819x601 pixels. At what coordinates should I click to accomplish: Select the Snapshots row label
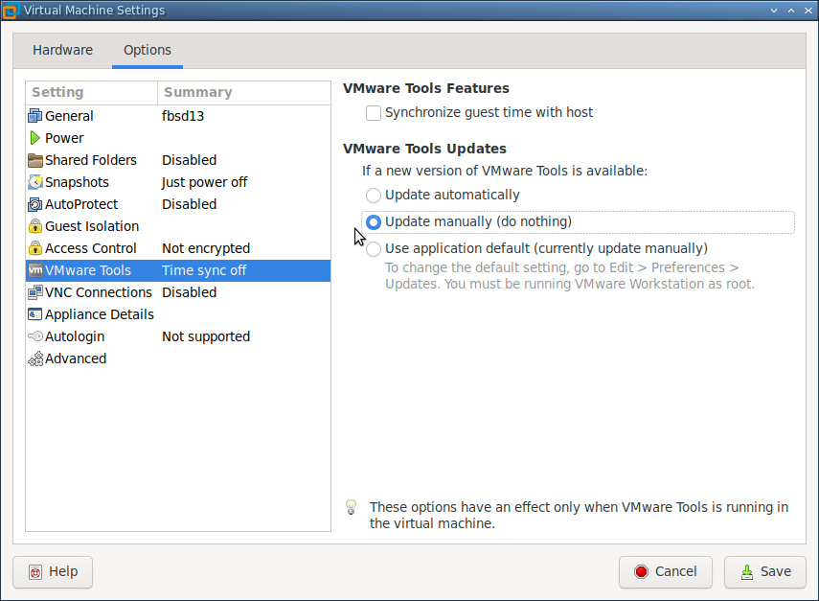77,182
